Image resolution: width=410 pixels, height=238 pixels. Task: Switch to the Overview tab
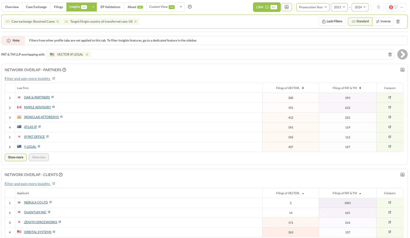click(x=12, y=7)
